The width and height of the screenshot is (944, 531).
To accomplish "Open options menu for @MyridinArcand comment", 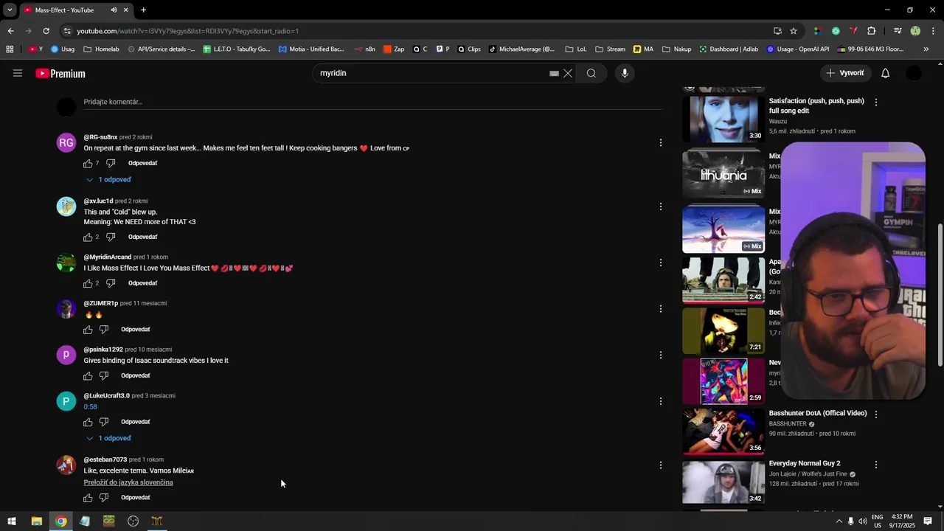I will click(661, 263).
